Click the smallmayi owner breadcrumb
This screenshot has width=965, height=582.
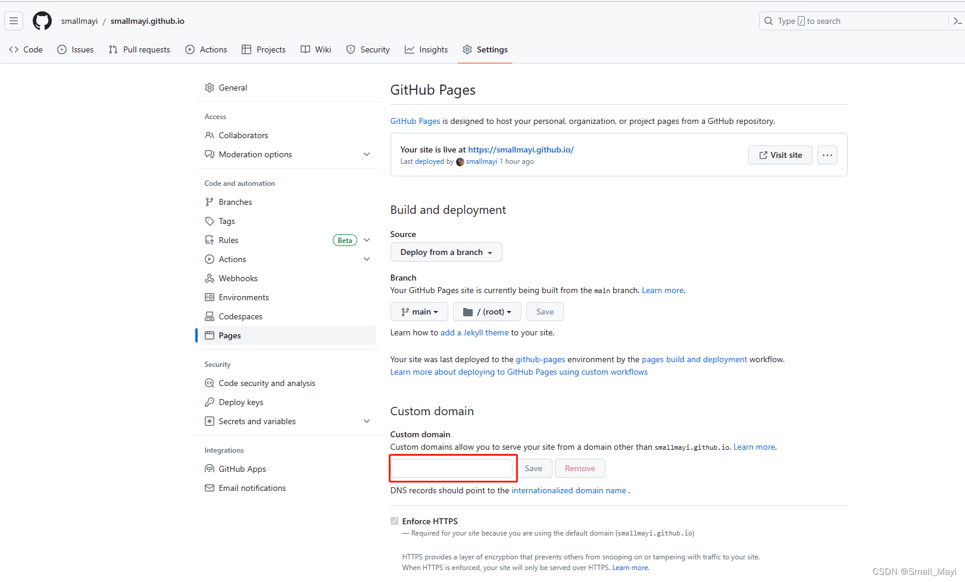pos(79,21)
